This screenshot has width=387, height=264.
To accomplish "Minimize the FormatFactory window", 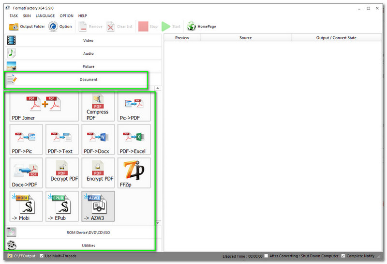I will pyautogui.click(x=359, y=8).
